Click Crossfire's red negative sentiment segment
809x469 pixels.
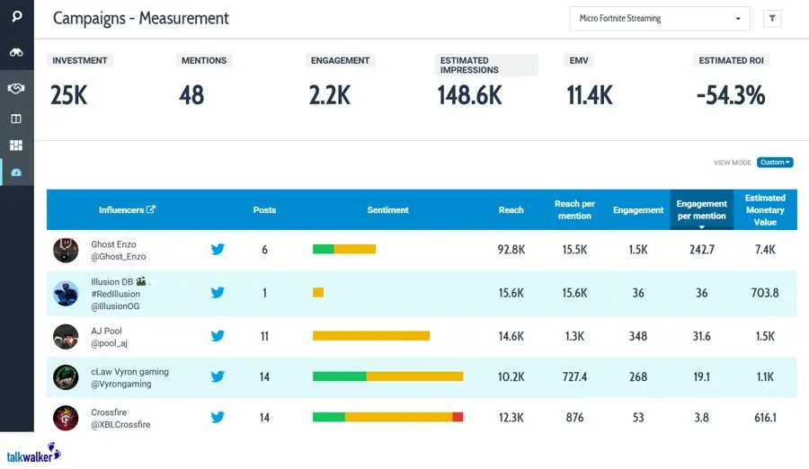coord(458,417)
